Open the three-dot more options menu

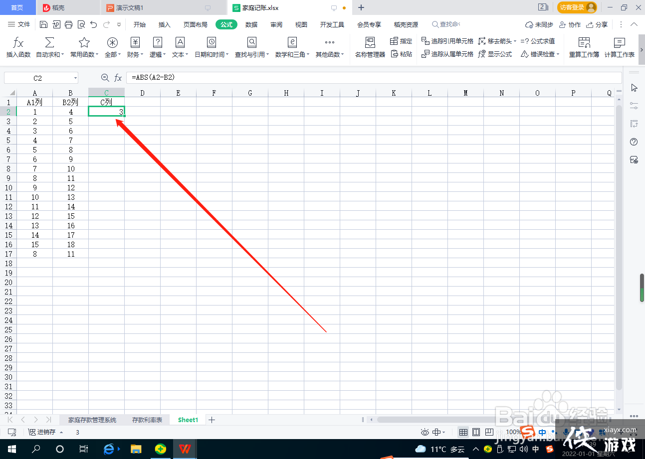click(621, 24)
